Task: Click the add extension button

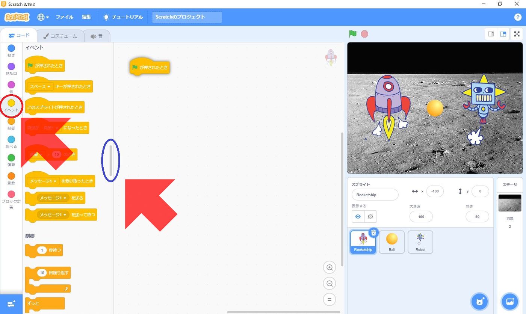Action: tap(11, 304)
